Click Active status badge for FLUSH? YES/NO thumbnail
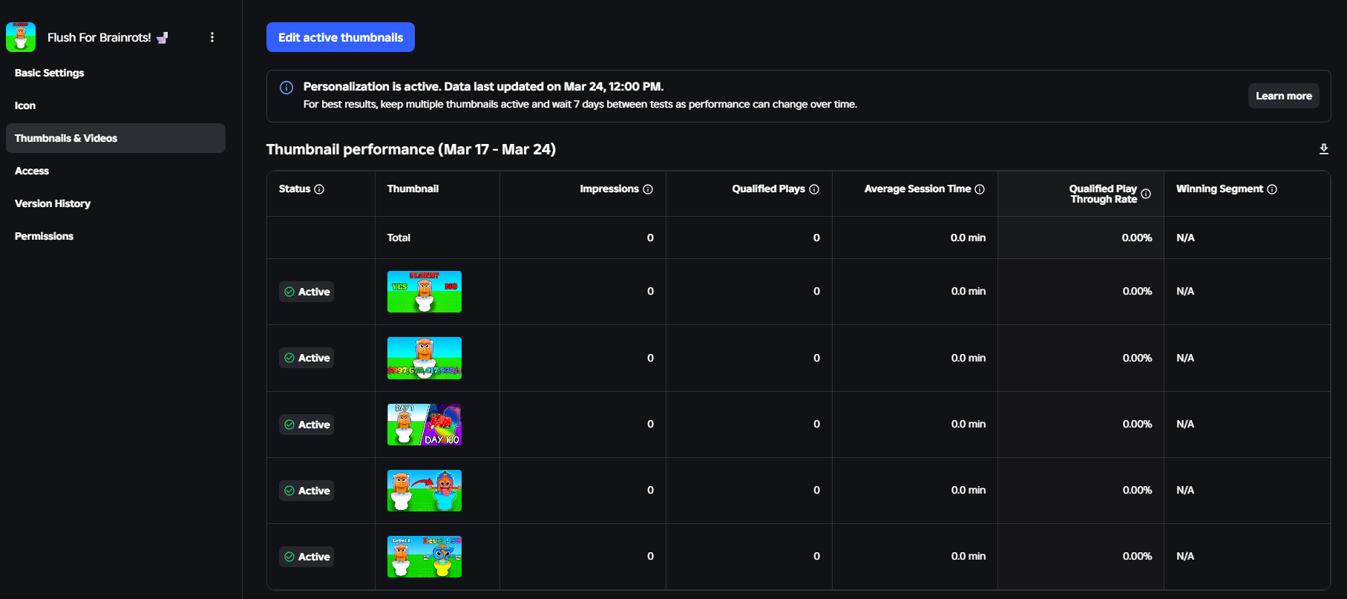This screenshot has height=599, width=1347. [307, 292]
